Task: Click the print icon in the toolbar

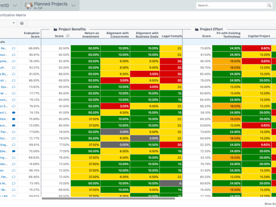Action: click(22, 23)
